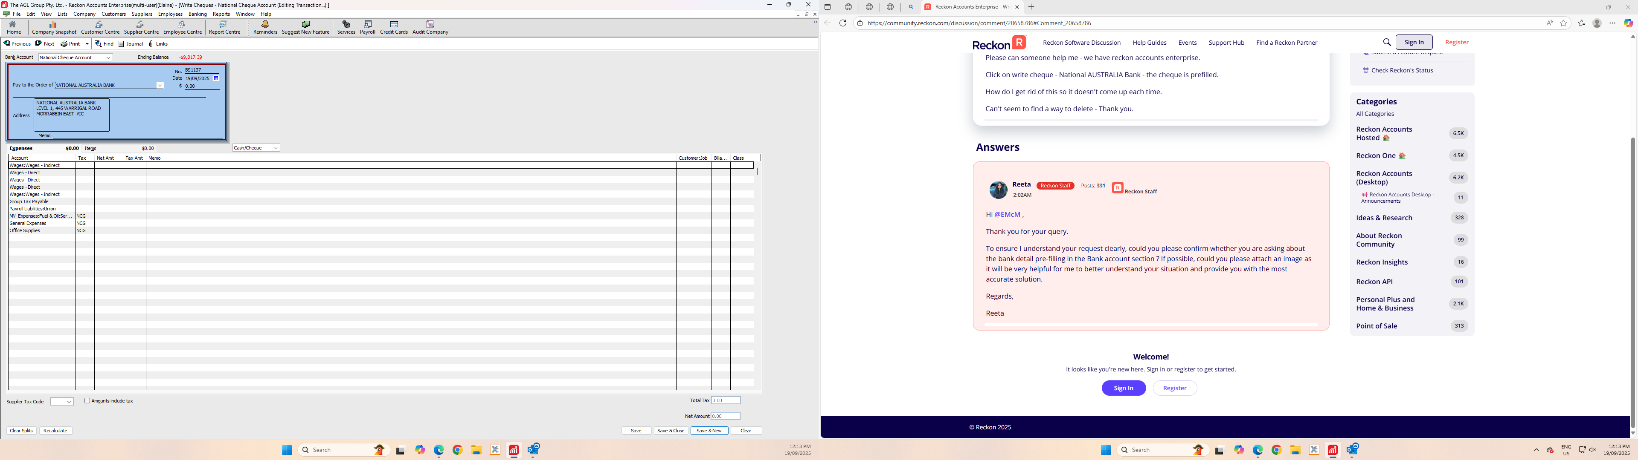Image resolution: width=1638 pixels, height=460 pixels.
Task: Refresh the Edge browser page
Action: (x=842, y=23)
